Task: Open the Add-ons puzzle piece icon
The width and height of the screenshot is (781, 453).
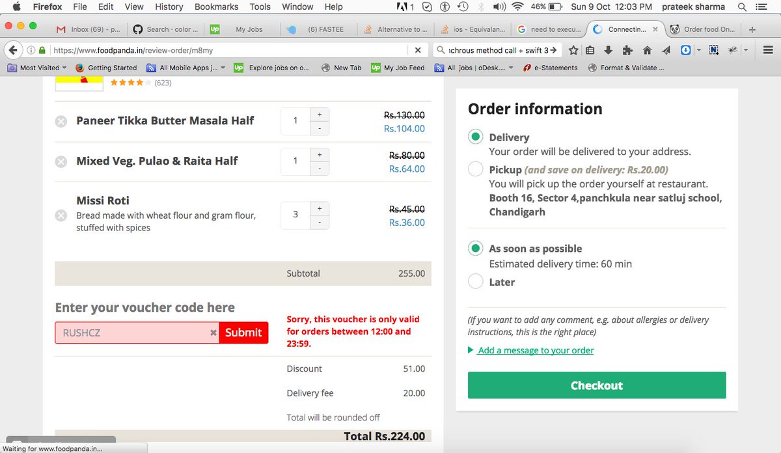Action: click(627, 50)
